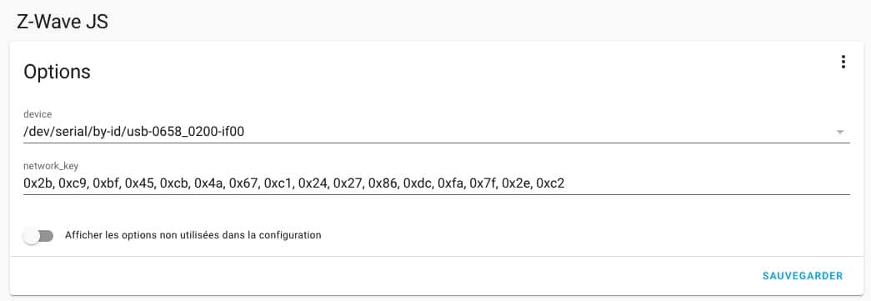Toggle the unused options switch
Image resolution: width=871 pixels, height=301 pixels.
pyautogui.click(x=38, y=236)
